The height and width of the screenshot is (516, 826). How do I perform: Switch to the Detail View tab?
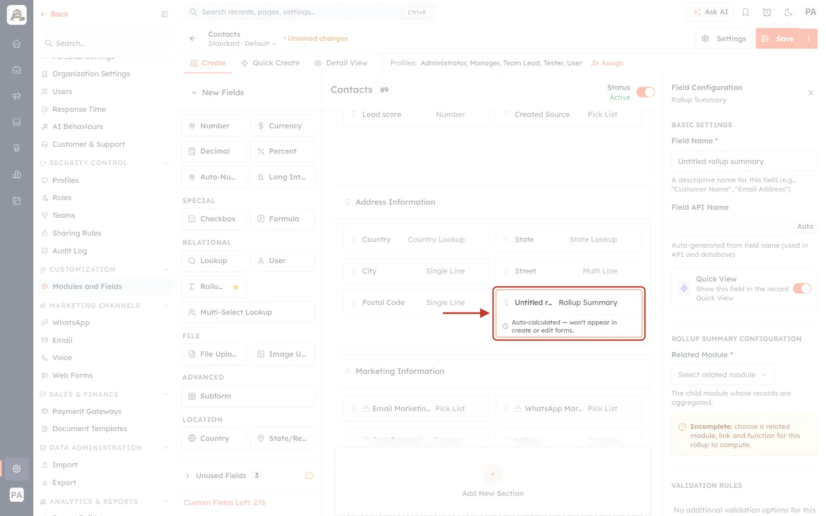click(x=341, y=63)
